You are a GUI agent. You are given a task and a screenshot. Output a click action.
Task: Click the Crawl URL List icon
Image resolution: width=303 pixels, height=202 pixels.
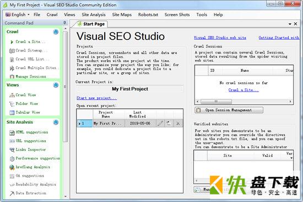click(12, 60)
